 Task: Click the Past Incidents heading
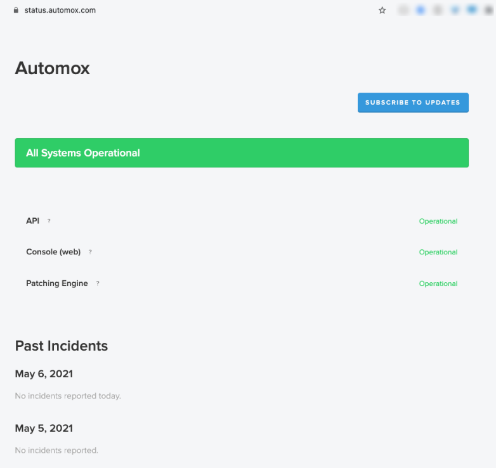pyautogui.click(x=62, y=346)
